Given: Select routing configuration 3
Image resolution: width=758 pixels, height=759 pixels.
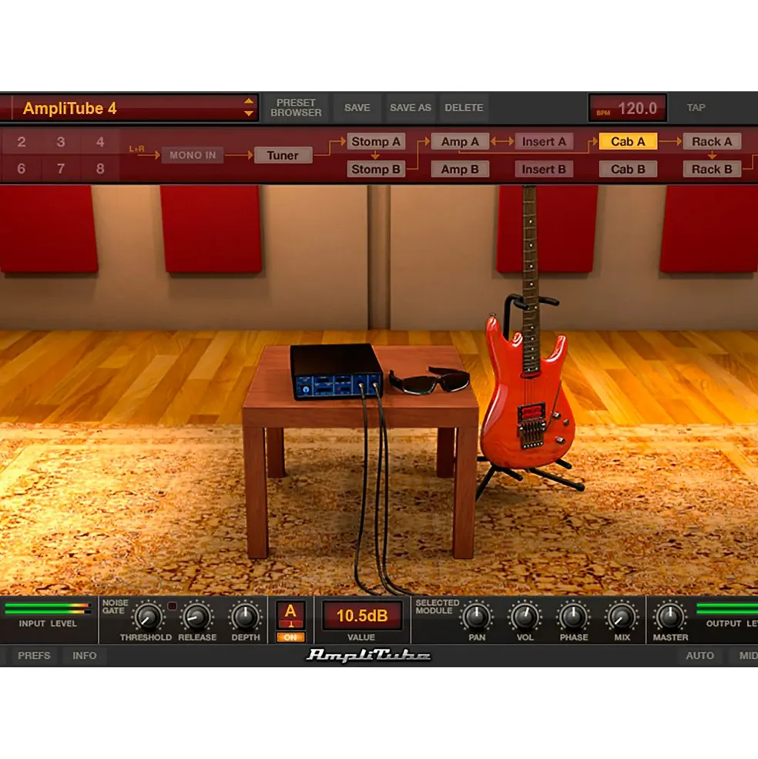Looking at the screenshot, I should pyautogui.click(x=61, y=143).
